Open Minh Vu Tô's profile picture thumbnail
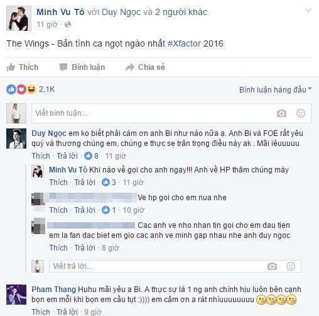The width and height of the screenshot is (319, 316). (x=19, y=18)
